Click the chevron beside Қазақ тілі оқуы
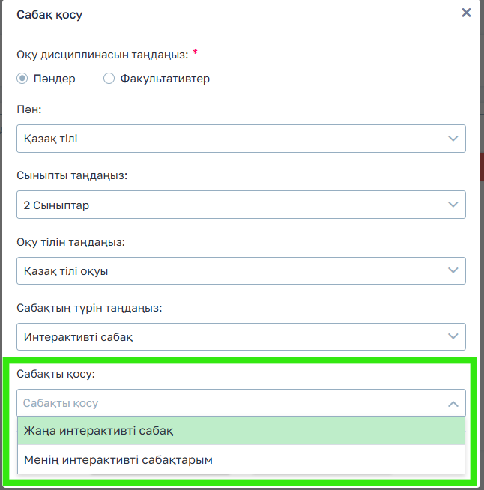This screenshot has width=484, height=490. coord(453,270)
